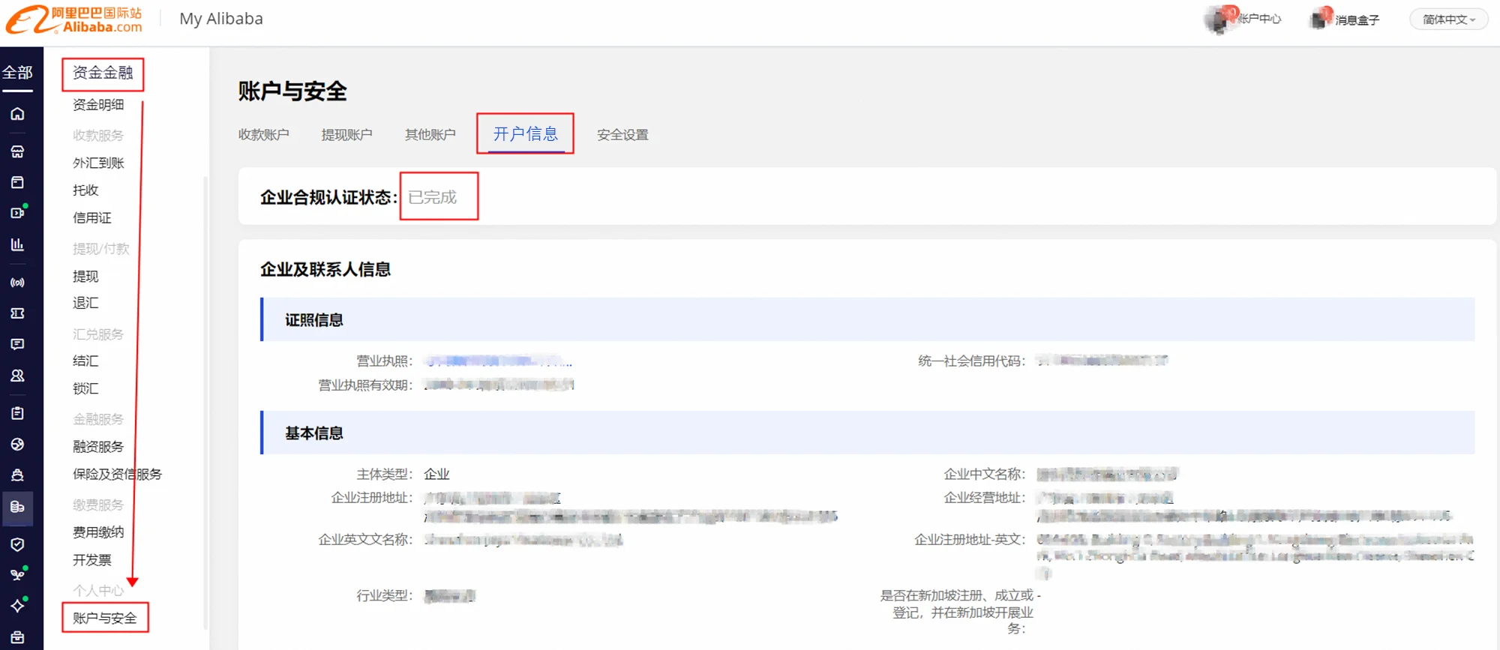
Task: Switch to the 安全设置 tab
Action: click(x=622, y=135)
